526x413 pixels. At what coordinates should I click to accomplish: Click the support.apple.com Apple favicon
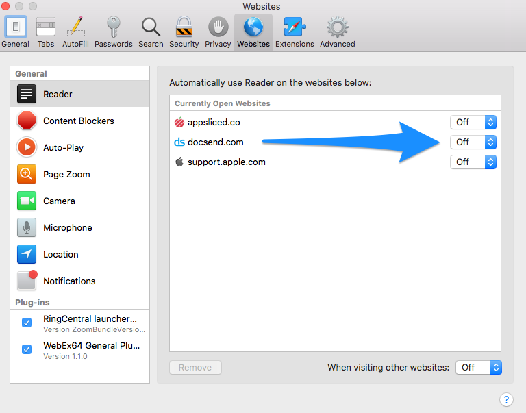point(179,162)
